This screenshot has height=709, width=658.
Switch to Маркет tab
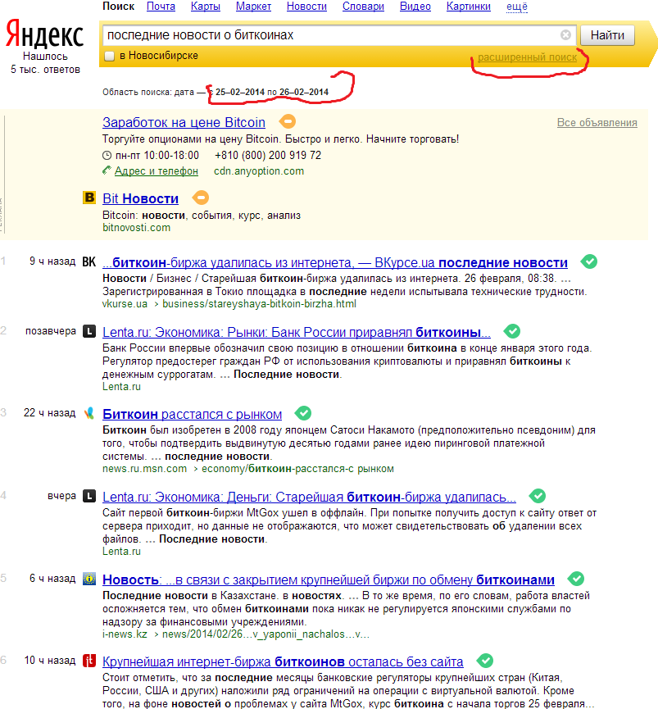pos(253,7)
